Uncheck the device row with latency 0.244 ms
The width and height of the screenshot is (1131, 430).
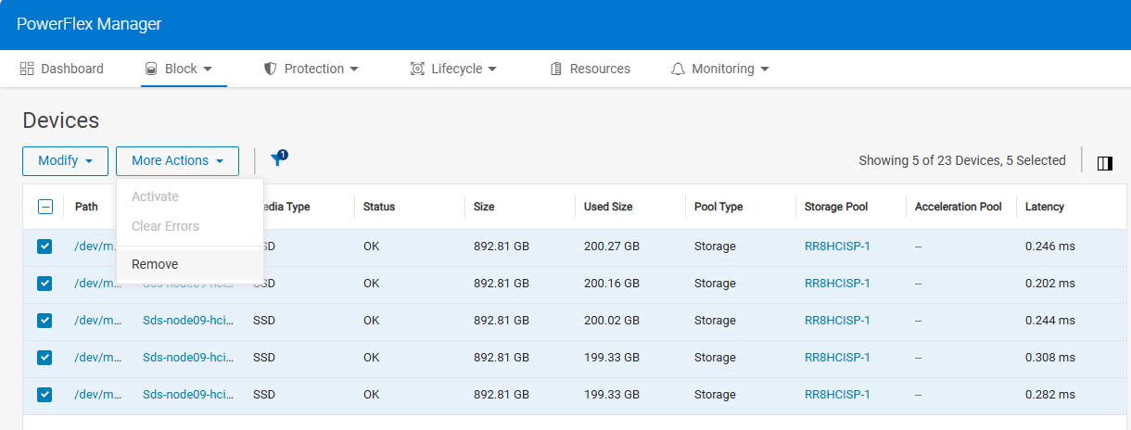coord(44,321)
